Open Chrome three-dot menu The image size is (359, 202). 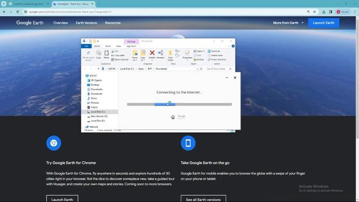(x=355, y=12)
